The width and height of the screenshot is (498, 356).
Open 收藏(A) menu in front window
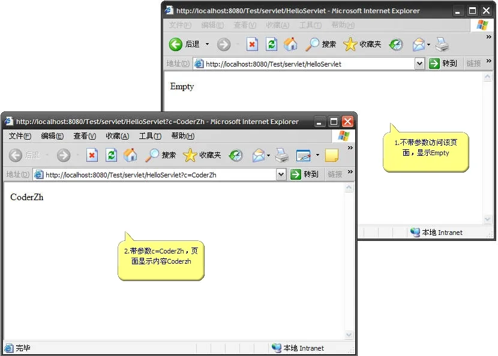[117, 136]
